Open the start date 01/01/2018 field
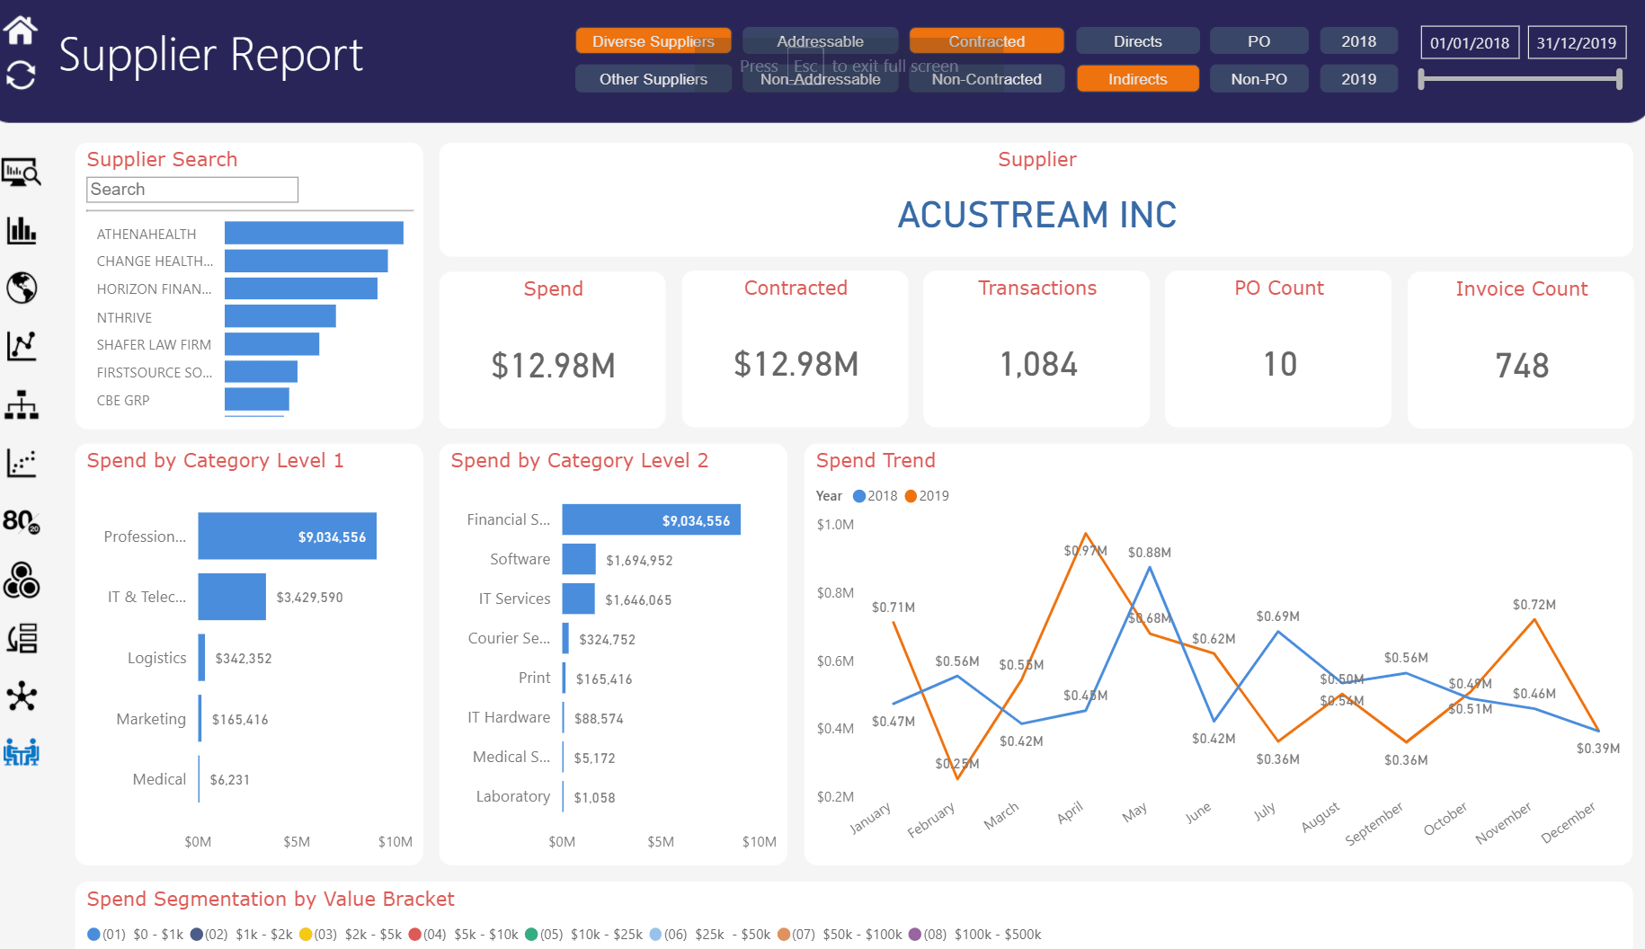The height and width of the screenshot is (949, 1645). pyautogui.click(x=1470, y=42)
